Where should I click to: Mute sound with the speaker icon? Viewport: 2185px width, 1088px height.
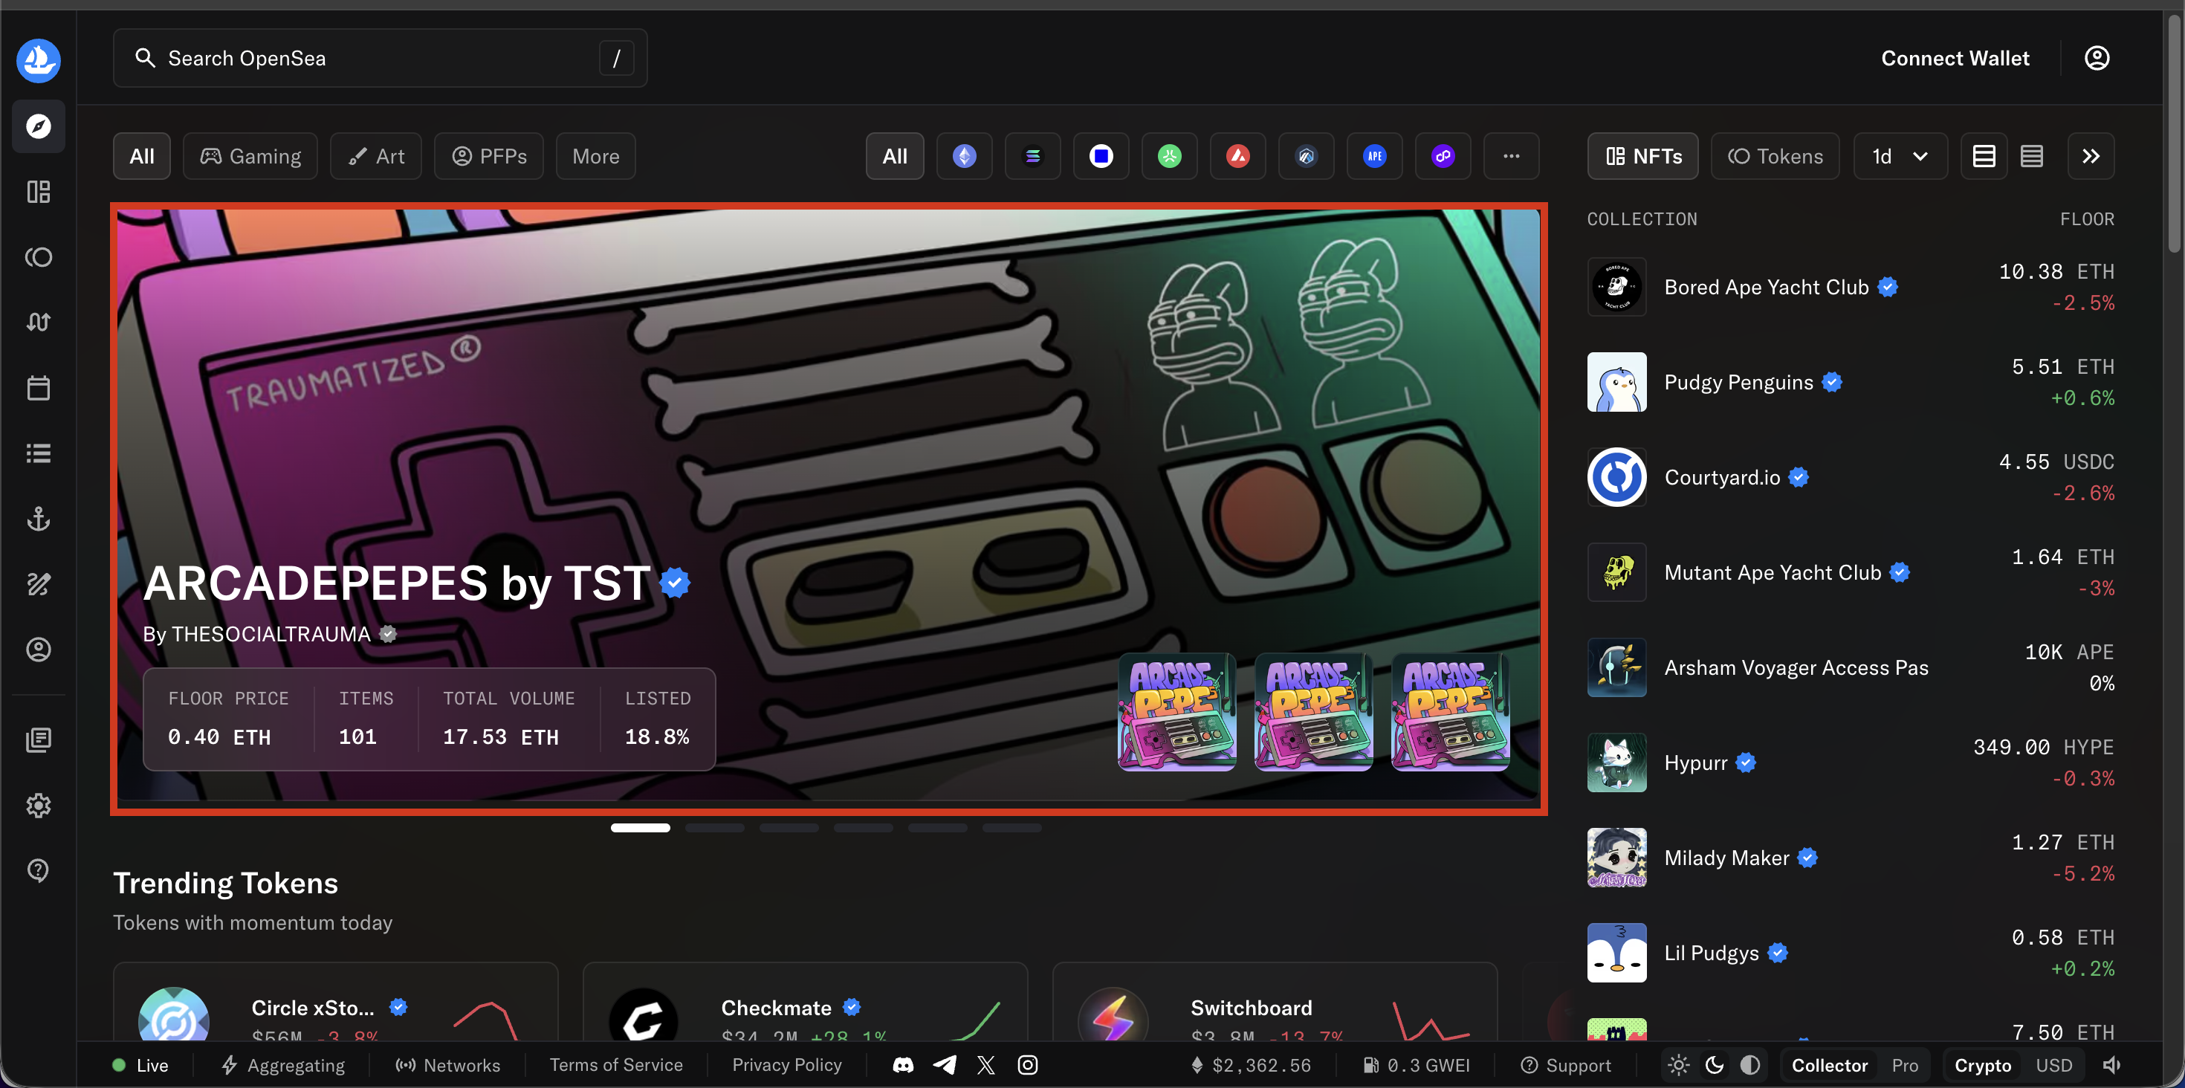[x=2112, y=1065]
